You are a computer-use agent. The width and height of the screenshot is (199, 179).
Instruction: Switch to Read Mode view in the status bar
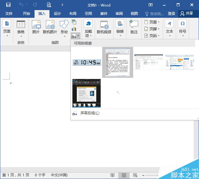tap(112, 175)
